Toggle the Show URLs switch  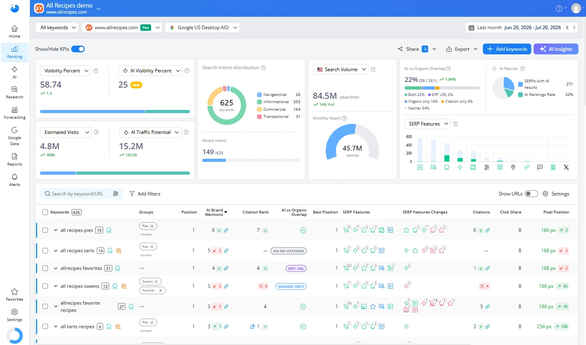pyautogui.click(x=531, y=194)
